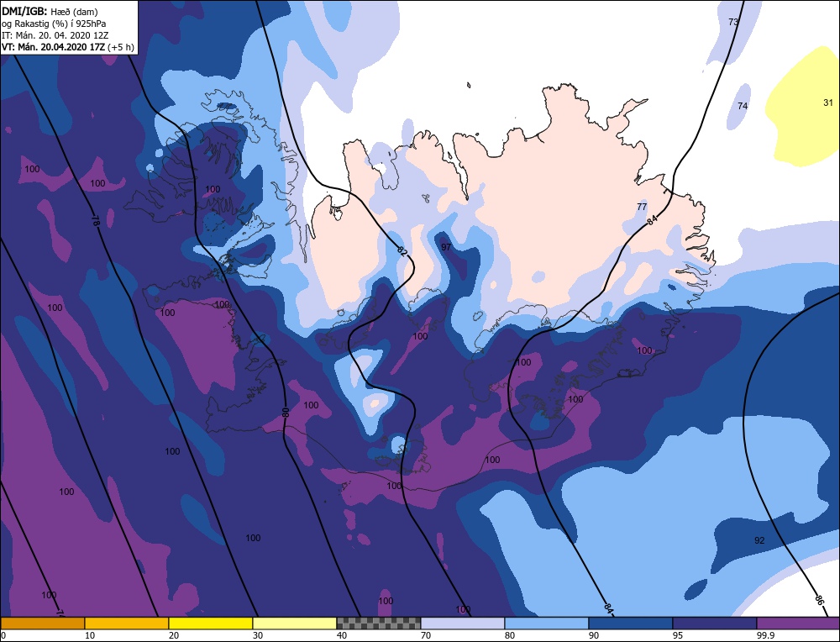Click the 40–70 checkered legend swatch
The image size is (840, 642).
(379, 624)
